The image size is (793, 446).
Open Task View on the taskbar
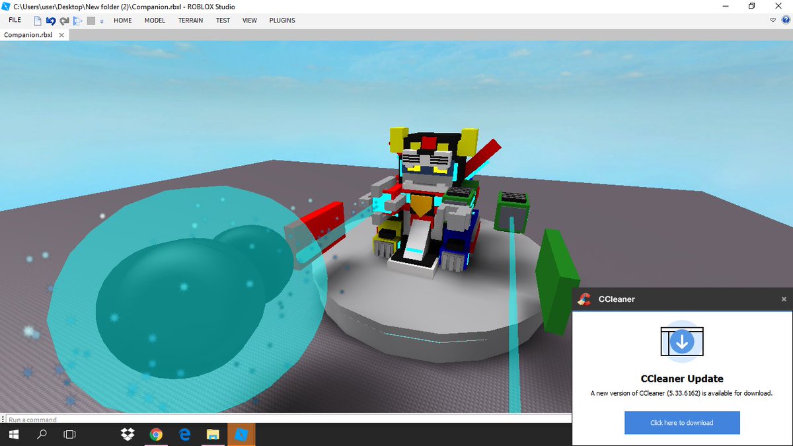click(x=69, y=435)
